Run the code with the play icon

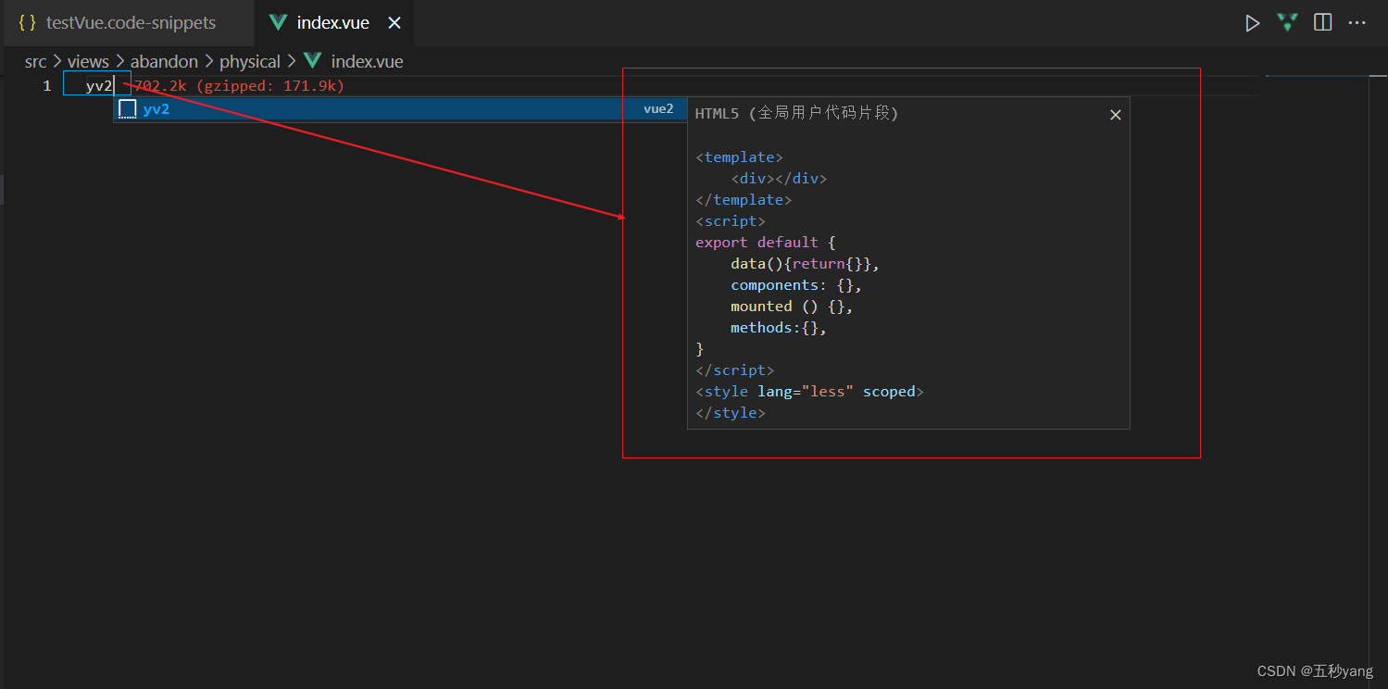1252,23
